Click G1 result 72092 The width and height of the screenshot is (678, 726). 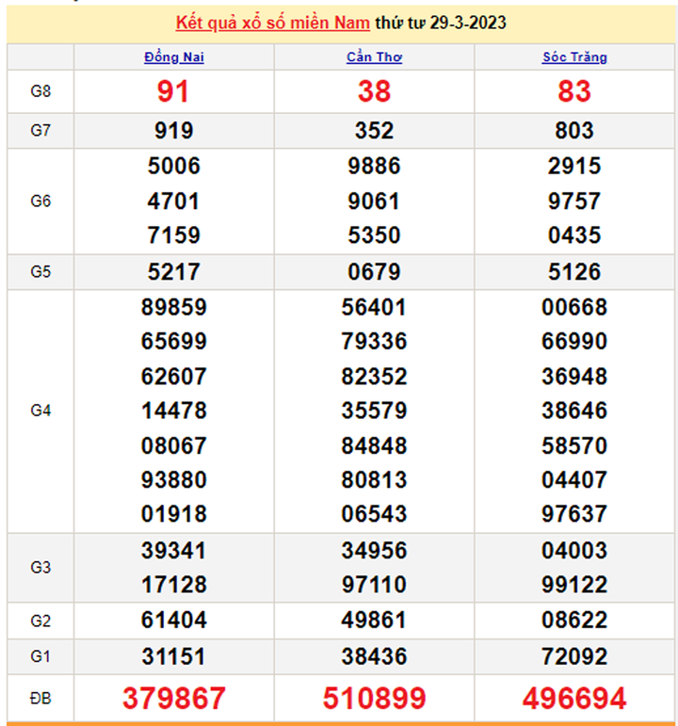click(574, 655)
